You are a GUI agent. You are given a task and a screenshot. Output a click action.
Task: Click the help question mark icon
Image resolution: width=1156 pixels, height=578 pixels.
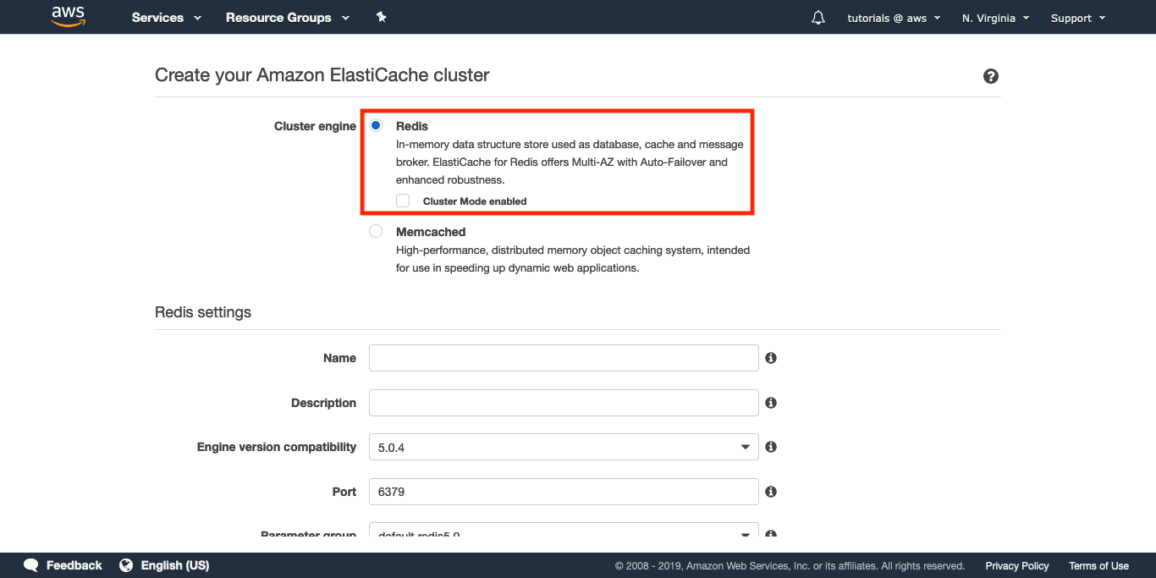(991, 76)
